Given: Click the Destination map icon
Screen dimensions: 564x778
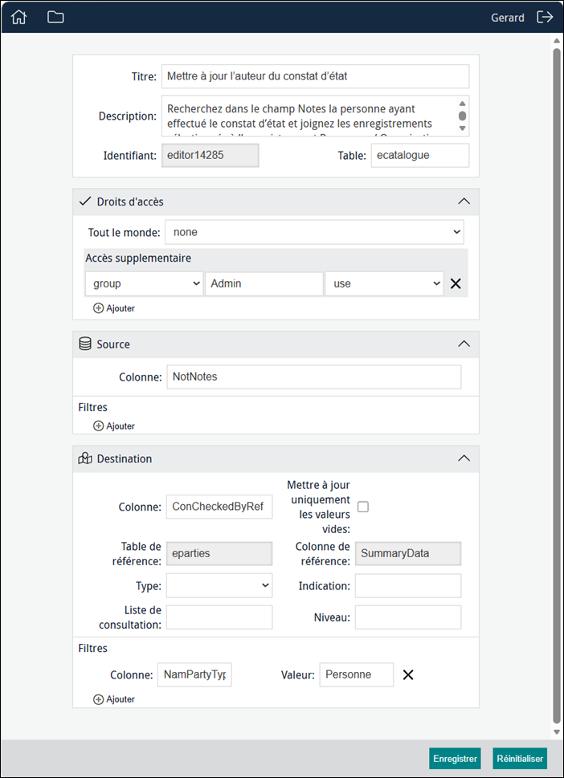Looking at the screenshot, I should coord(85,458).
